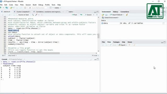Click the save workspace disk icon
Screen dimensions: 167x94
click(x=106, y=15)
